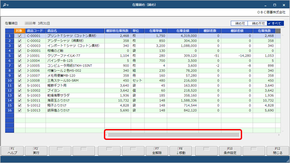Click product name クリアーファイルK-77
This screenshot has width=290, height=163.
point(64,56)
